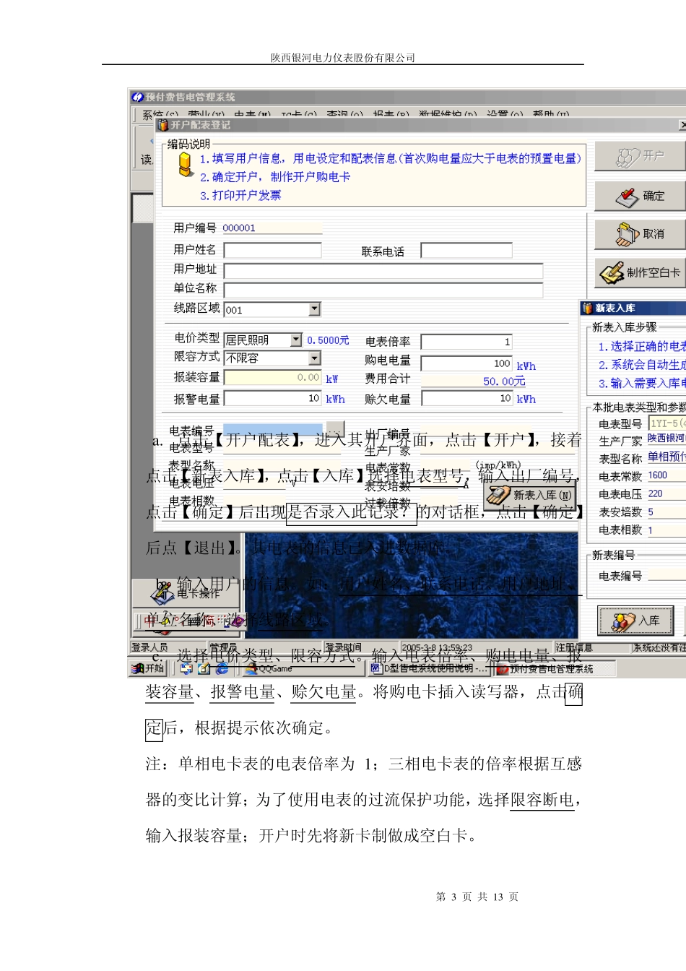Screen dimensions: 686x971
Task: Click the 读 button at left edge
Action: pos(146,160)
